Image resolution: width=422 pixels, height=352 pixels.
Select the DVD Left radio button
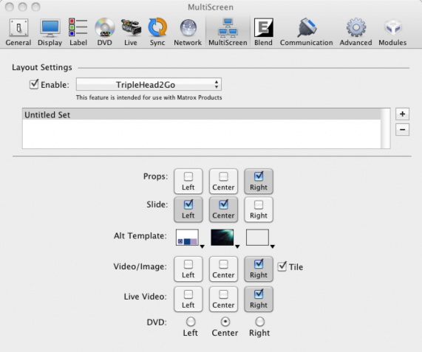191,321
